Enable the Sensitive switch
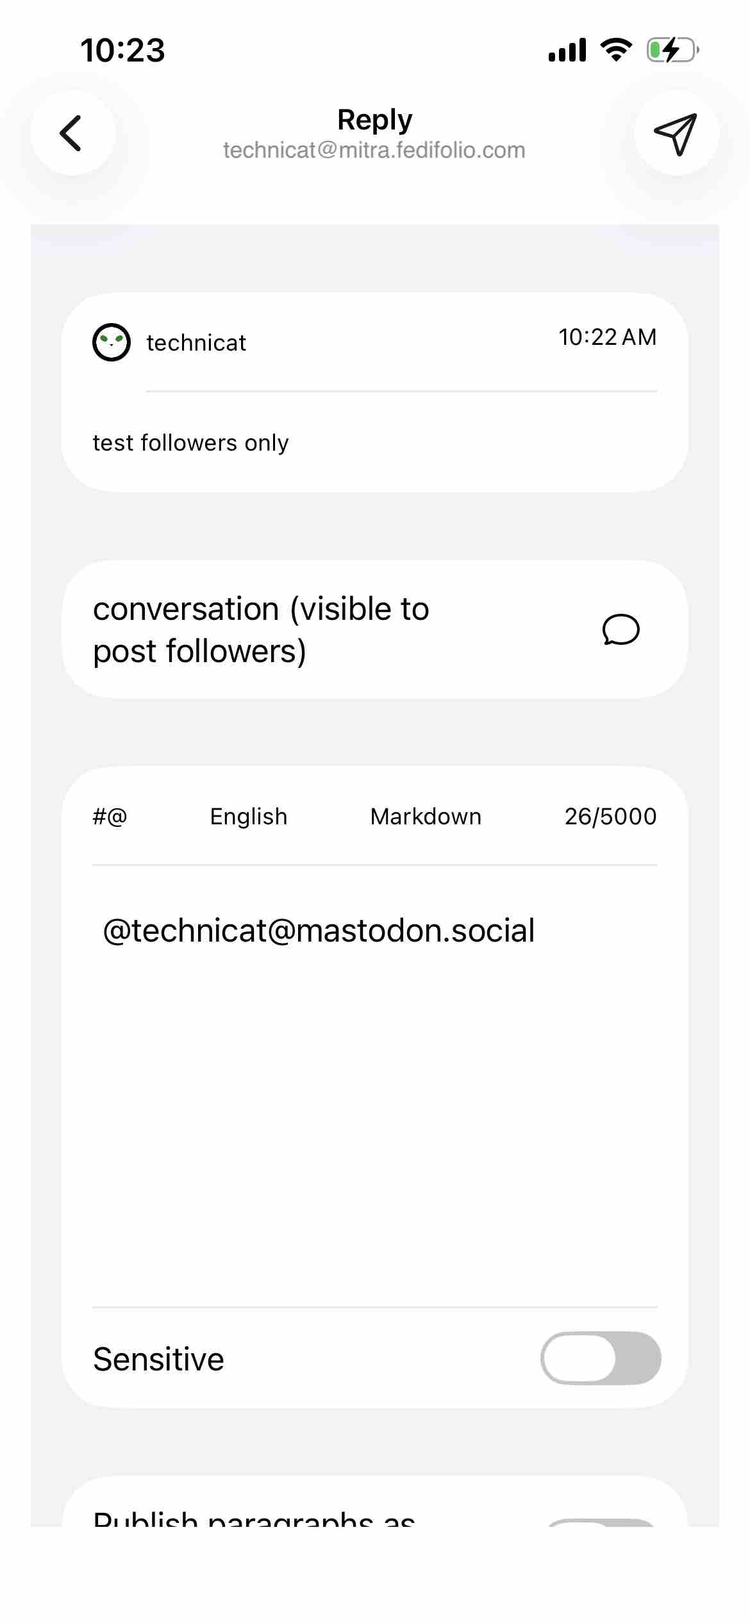750x1623 pixels. pos(601,1358)
